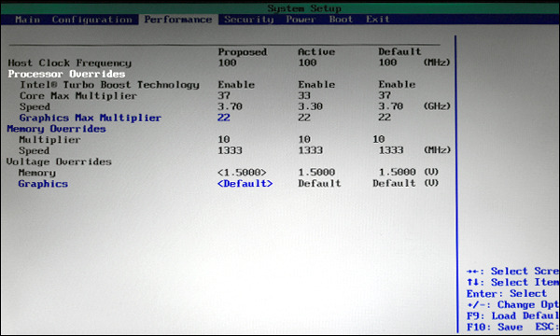The width and height of the screenshot is (560, 336).
Task: Open Graphics voltage <Default> option
Action: [x=245, y=184]
